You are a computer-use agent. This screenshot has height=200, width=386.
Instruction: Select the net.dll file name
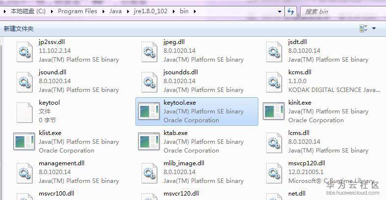click(297, 194)
